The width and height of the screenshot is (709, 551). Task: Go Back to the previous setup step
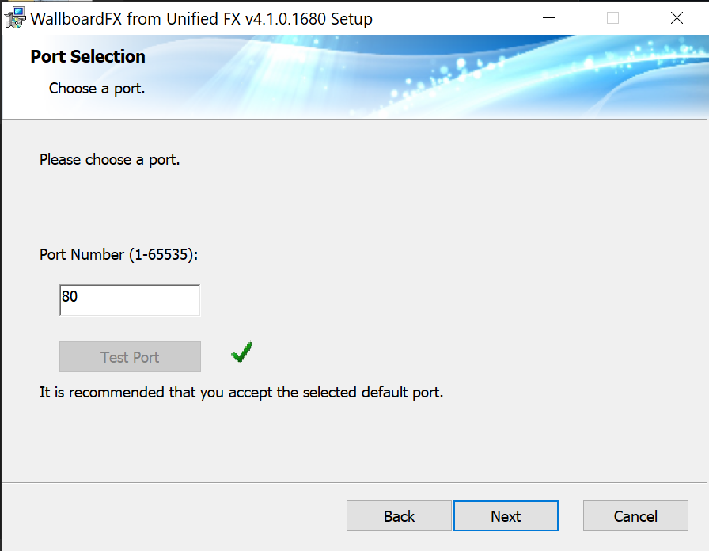point(399,515)
